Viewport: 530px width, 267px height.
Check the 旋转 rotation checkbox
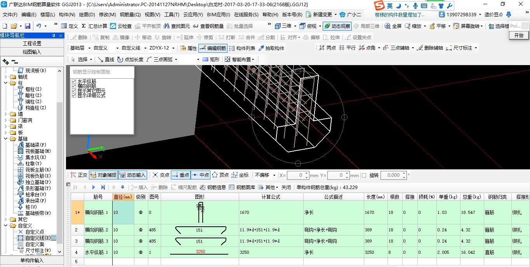click(x=364, y=175)
